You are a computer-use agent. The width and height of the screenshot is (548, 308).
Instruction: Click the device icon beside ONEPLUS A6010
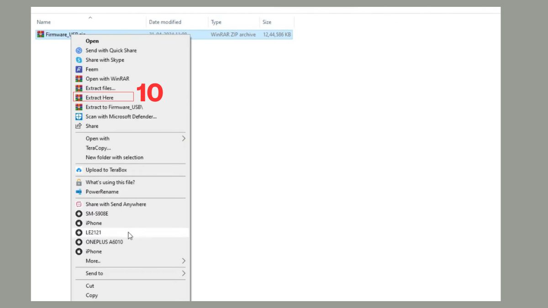point(79,242)
